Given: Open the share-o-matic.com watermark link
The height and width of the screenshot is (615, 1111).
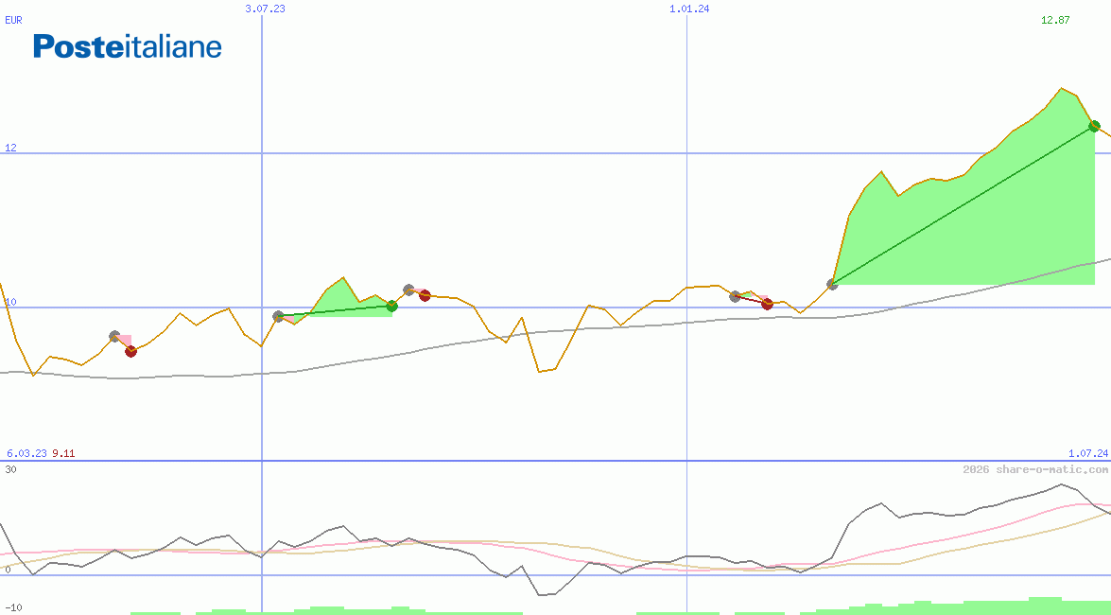Looking at the screenshot, I should [1035, 469].
